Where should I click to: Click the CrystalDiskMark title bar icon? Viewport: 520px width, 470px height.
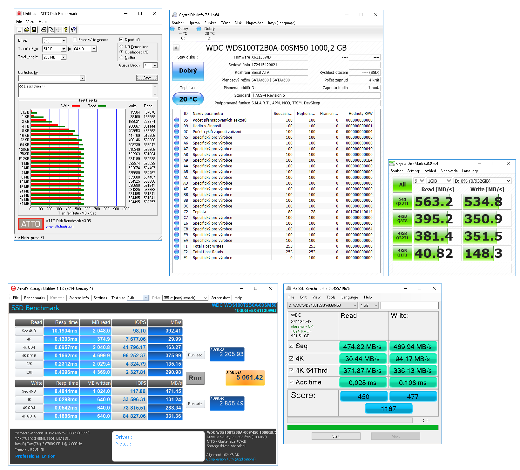[x=392, y=164]
